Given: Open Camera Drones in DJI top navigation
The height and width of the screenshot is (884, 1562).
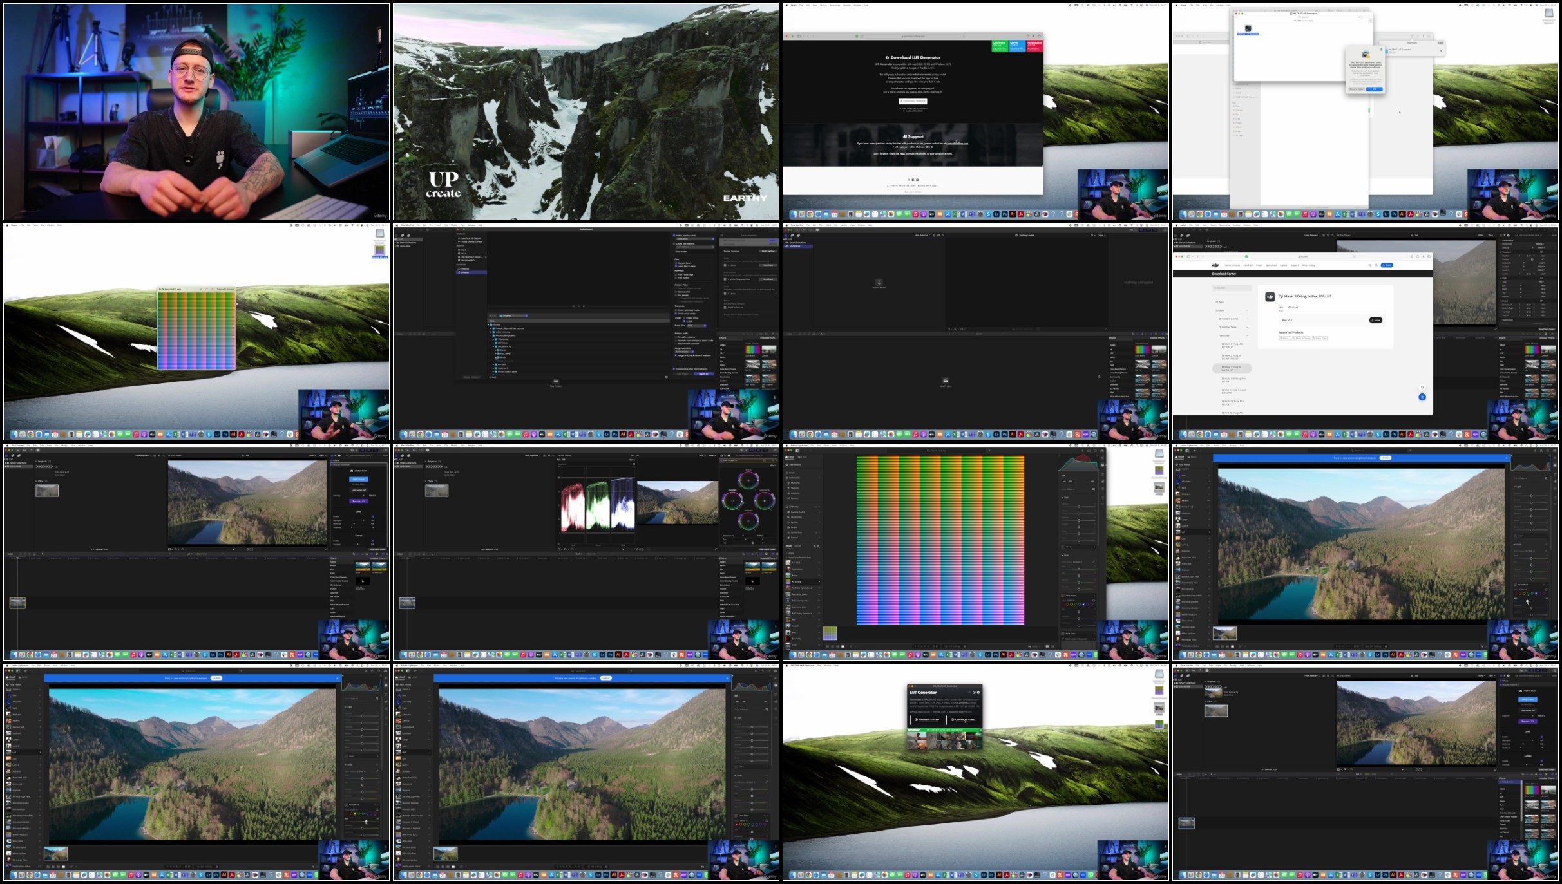Looking at the screenshot, I should 1232,265.
